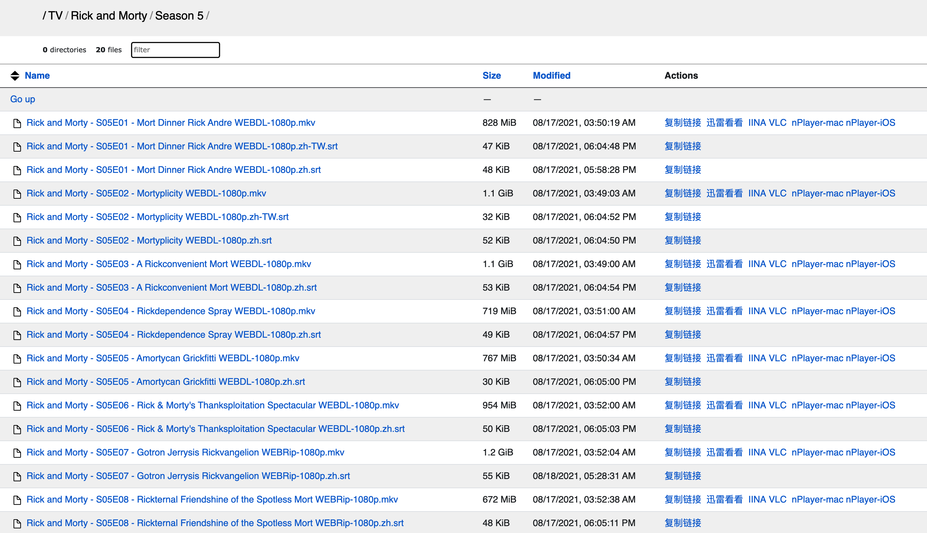Open S05E04 Rickdependence Spray mkv file

[171, 311]
